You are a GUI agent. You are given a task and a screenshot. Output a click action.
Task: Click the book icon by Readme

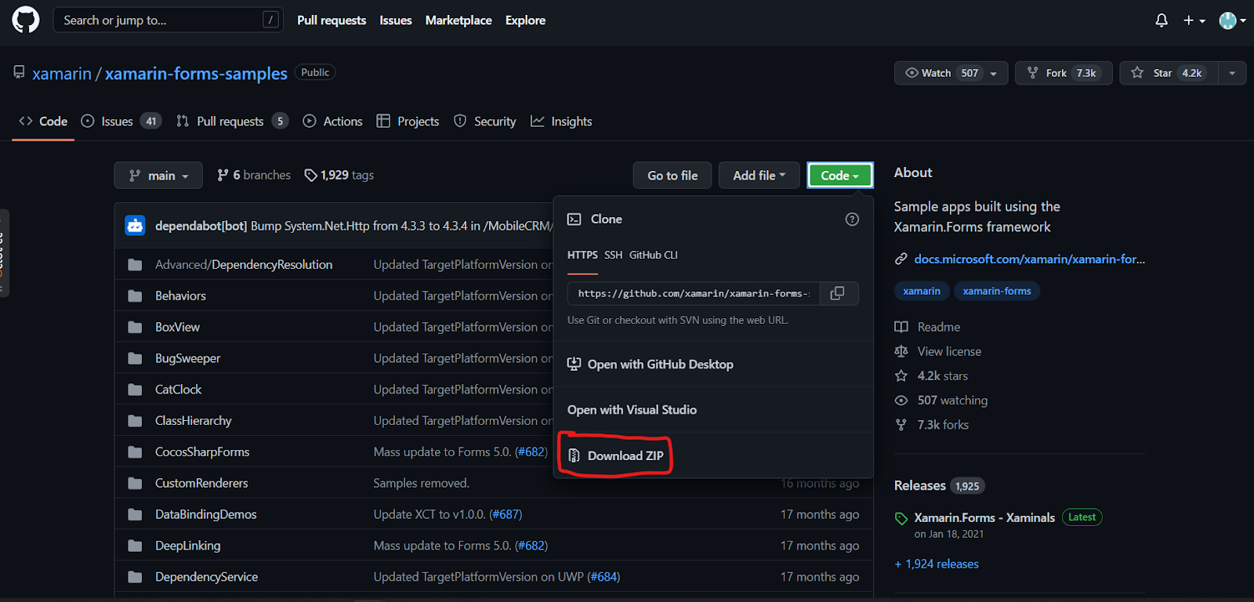tap(901, 327)
